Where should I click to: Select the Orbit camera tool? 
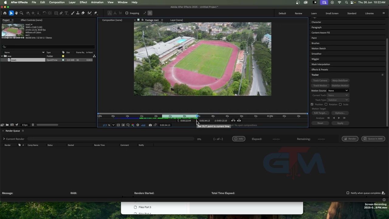pyautogui.click(x=28, y=13)
